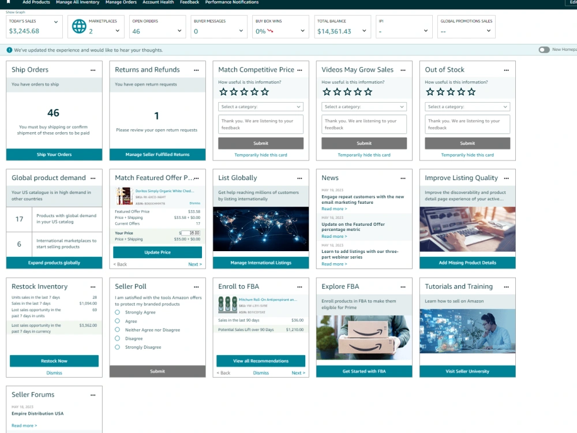
Task: Click the info icon in the feedback banner
Action: coord(9,50)
